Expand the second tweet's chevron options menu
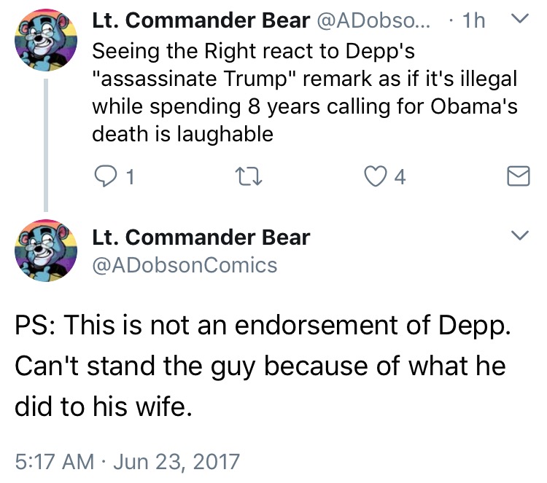 [520, 235]
